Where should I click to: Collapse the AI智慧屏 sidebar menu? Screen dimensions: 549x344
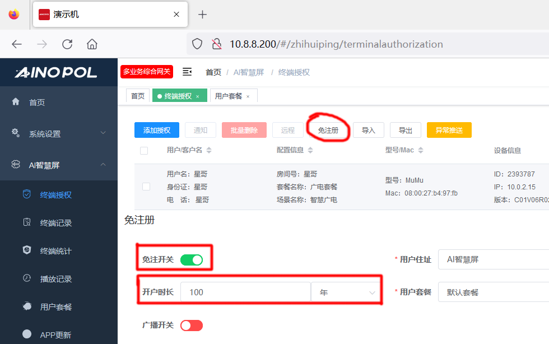(59, 165)
